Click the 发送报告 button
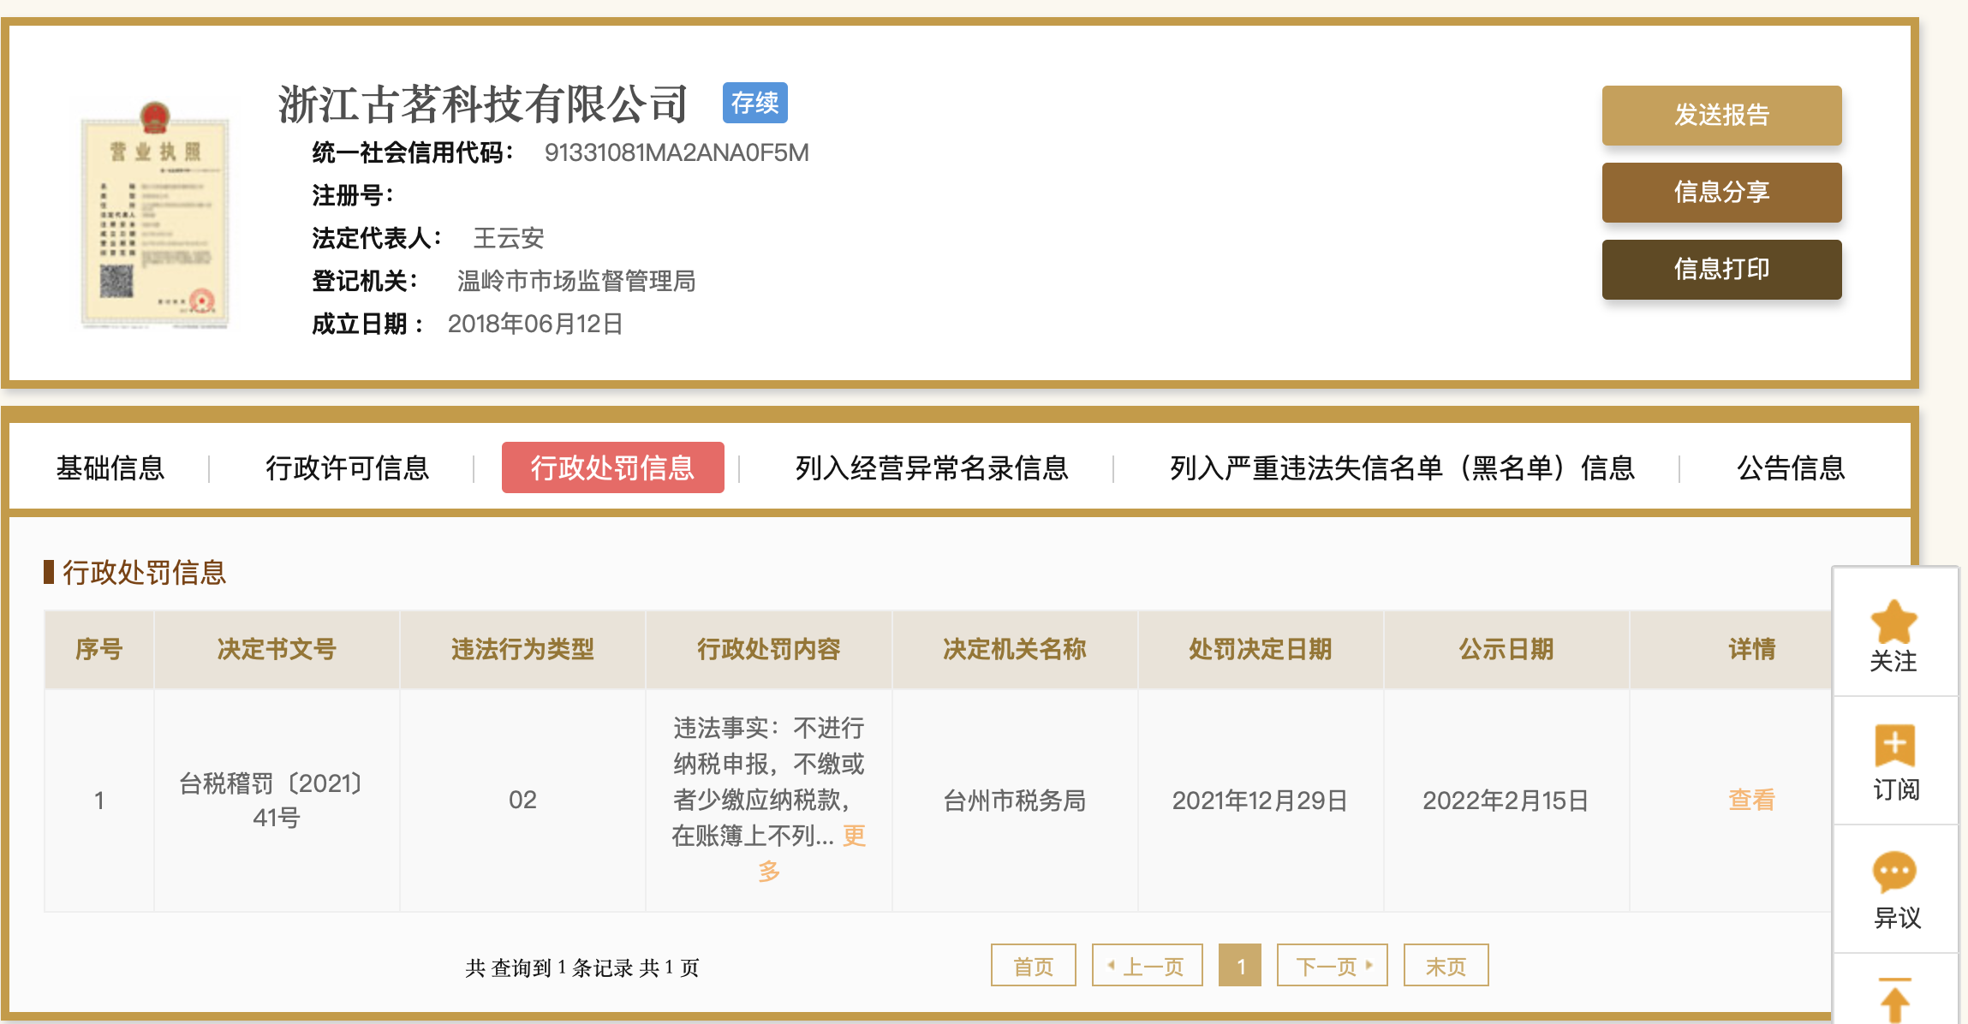Viewport: 1968px width, 1024px height. (x=1721, y=115)
